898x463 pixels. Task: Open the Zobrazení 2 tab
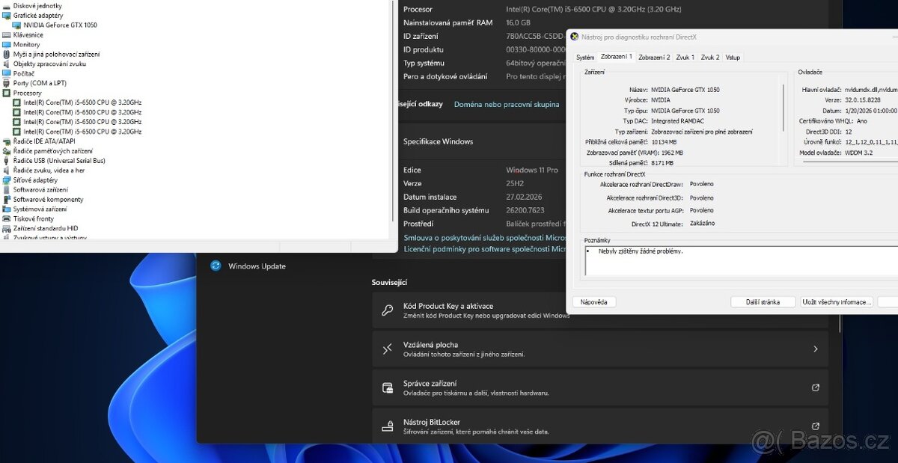click(654, 57)
